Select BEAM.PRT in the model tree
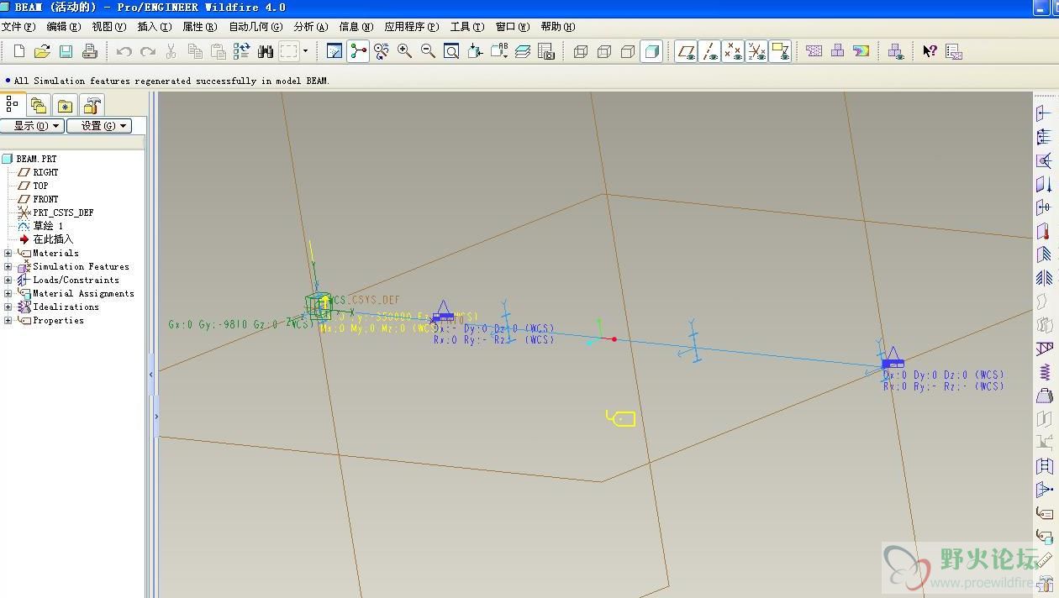Image resolution: width=1059 pixels, height=598 pixels. [x=30, y=159]
